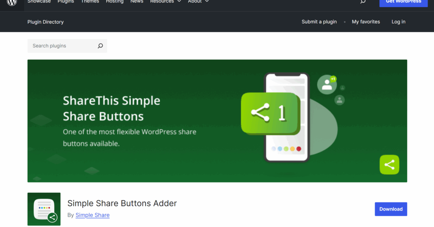This screenshot has width=434, height=227.
Task: Expand the About dropdown menu
Action: click(x=198, y=2)
